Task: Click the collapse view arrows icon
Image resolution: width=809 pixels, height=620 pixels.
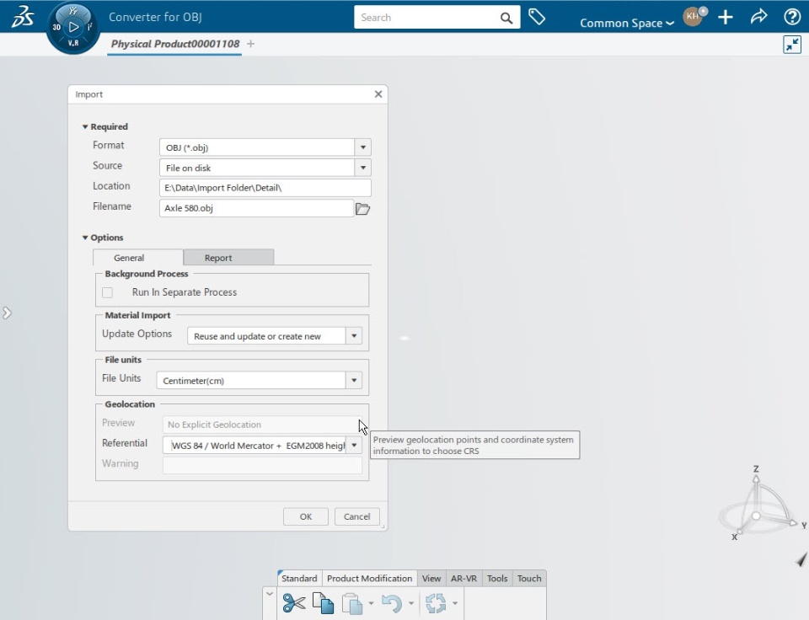Action: (x=792, y=45)
